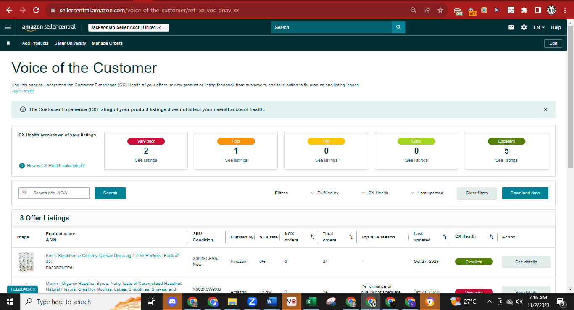Open buyer messages envelope icon
Image resolution: width=574 pixels, height=310 pixels.
pyautogui.click(x=511, y=27)
